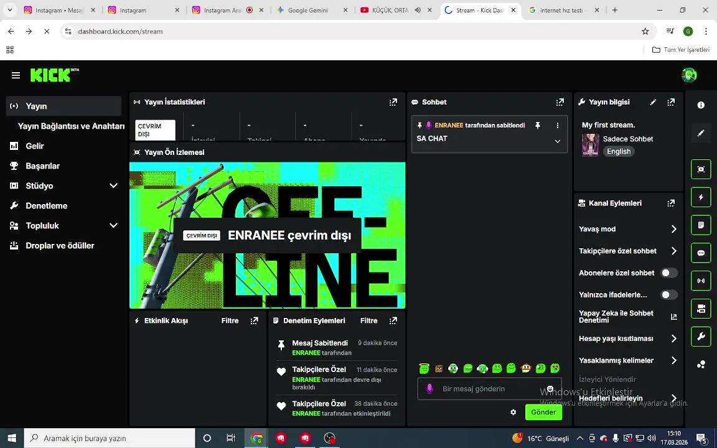Click the info icon in right rail
The height and width of the screenshot is (448, 717).
[x=701, y=105]
